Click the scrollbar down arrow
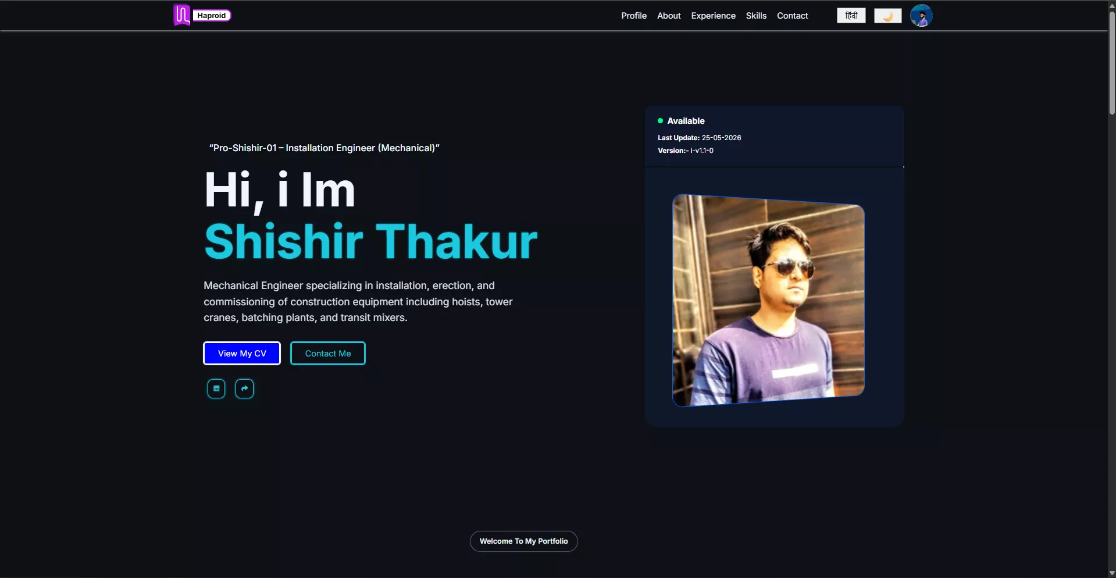Image resolution: width=1116 pixels, height=578 pixels. (1112, 573)
